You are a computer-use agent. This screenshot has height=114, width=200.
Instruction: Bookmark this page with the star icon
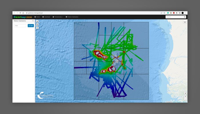click(x=165, y=13)
